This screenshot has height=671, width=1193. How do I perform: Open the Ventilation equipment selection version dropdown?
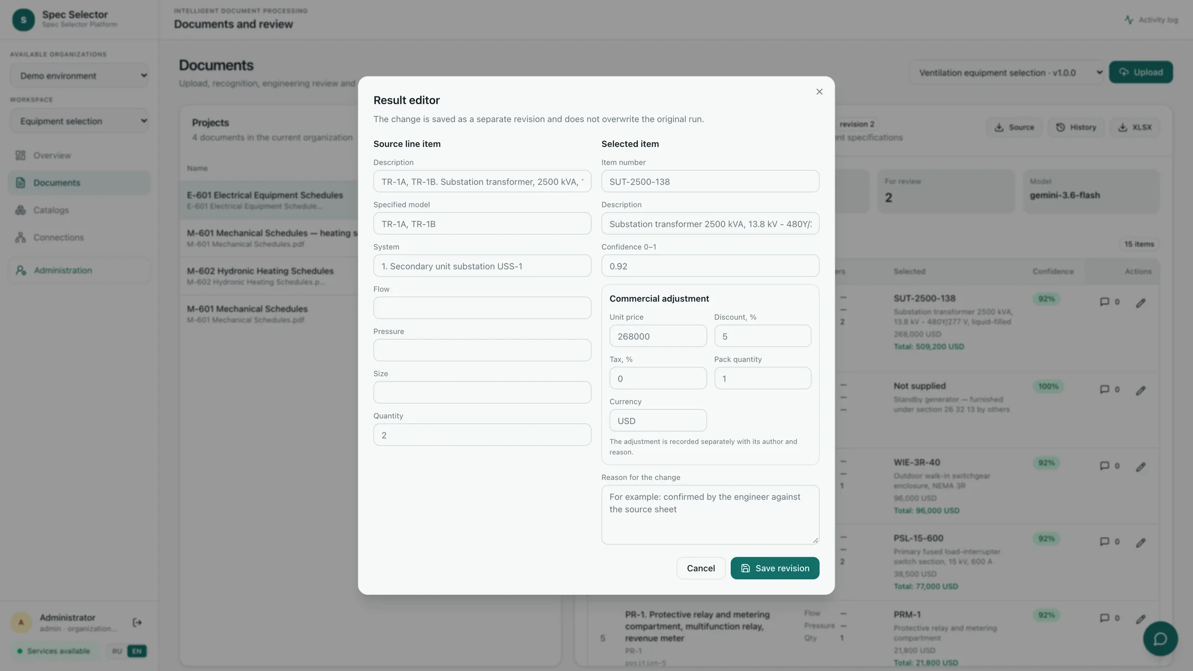point(1006,72)
